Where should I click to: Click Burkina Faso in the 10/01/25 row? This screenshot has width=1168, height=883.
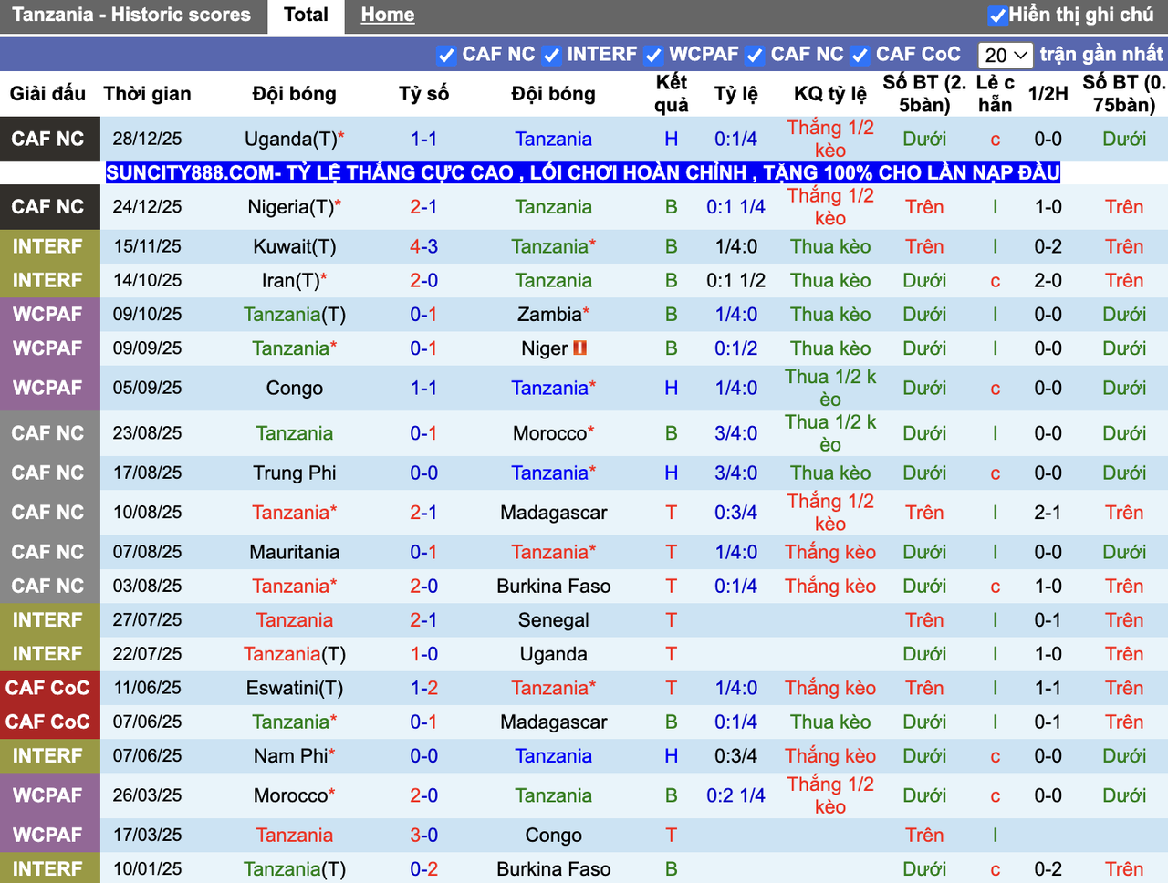(x=554, y=869)
